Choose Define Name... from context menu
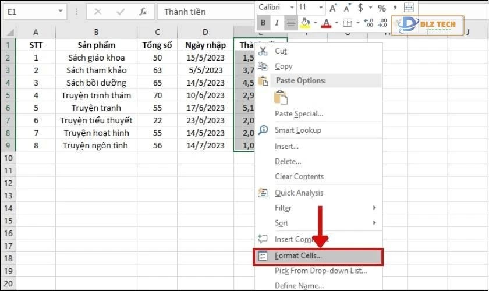Screen dimensions: 489x291 coord(318,285)
